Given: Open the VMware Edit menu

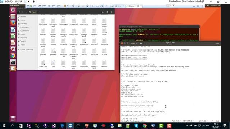Looking at the screenshot, I should pyautogui.click(x=39, y=6).
